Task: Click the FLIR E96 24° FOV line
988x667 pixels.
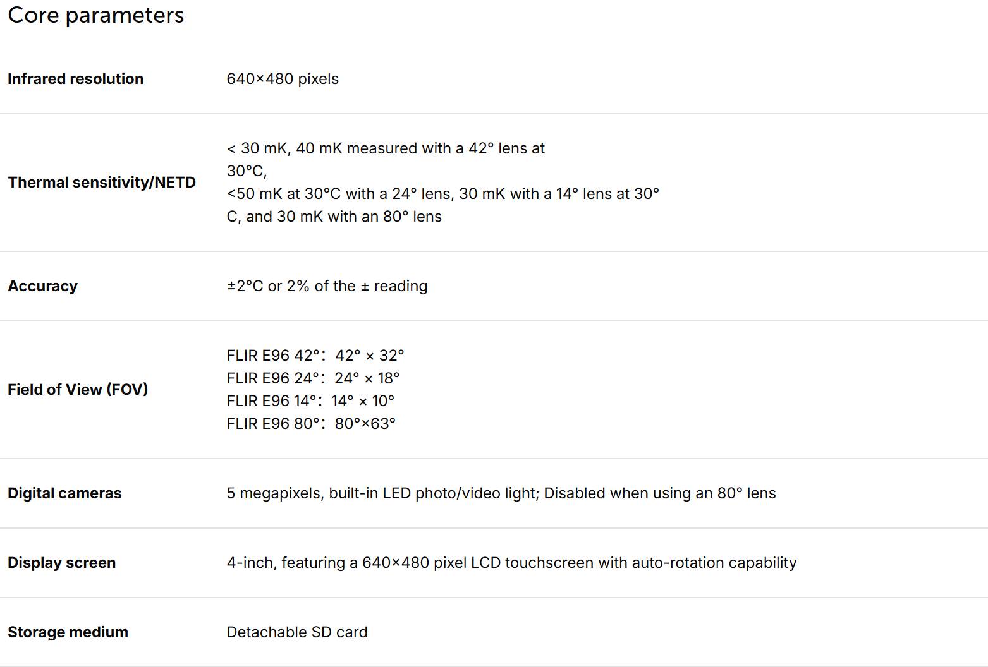Action: coord(314,378)
